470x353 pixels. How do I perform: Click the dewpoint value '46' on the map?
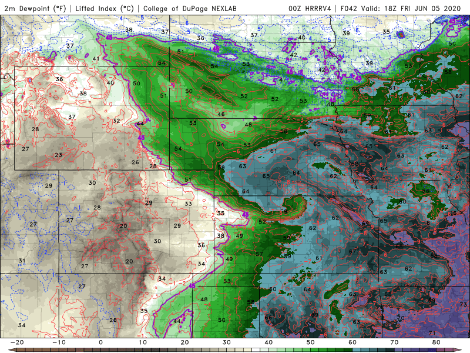[x=221, y=114]
